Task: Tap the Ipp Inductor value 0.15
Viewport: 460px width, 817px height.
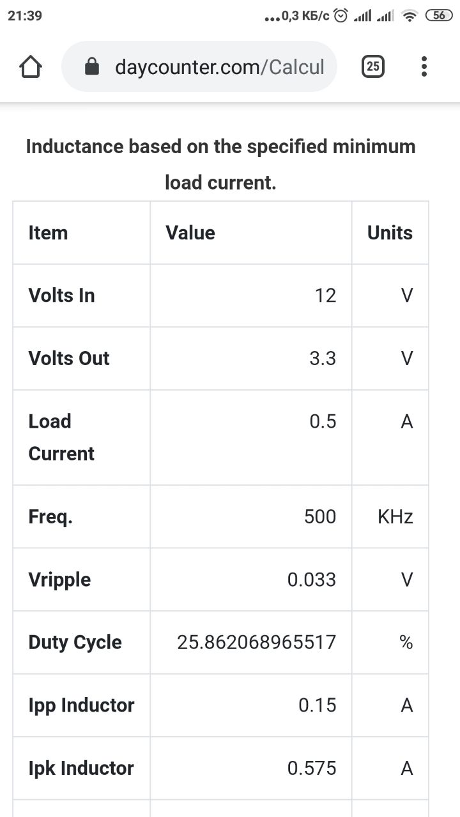Action: pos(317,705)
